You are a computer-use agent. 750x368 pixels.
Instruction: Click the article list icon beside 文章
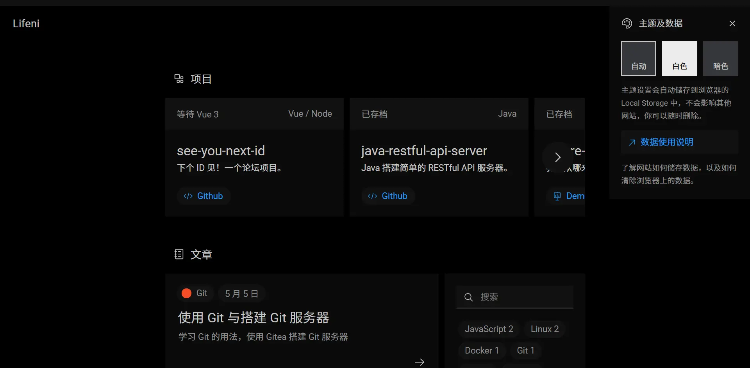[179, 254]
